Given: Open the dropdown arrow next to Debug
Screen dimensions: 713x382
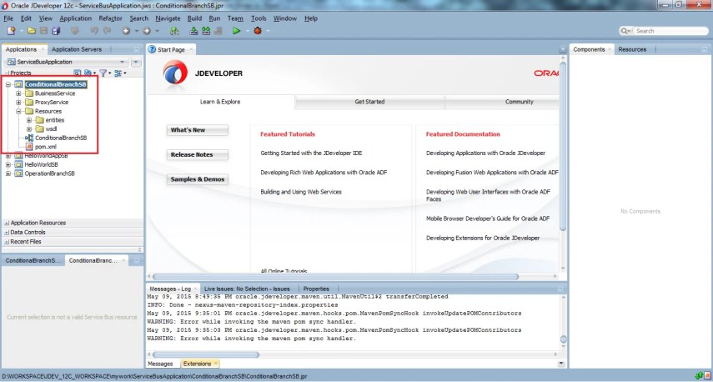Looking at the screenshot, I should pos(269,31).
